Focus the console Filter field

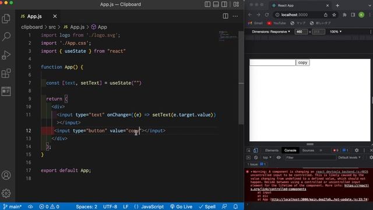click(x=311, y=157)
